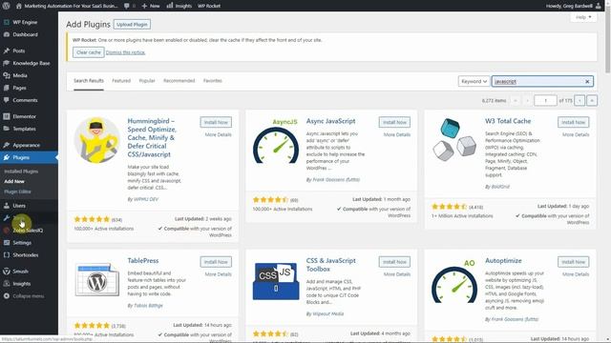Dismiss this notice link
The image size is (611, 343).
point(125,52)
